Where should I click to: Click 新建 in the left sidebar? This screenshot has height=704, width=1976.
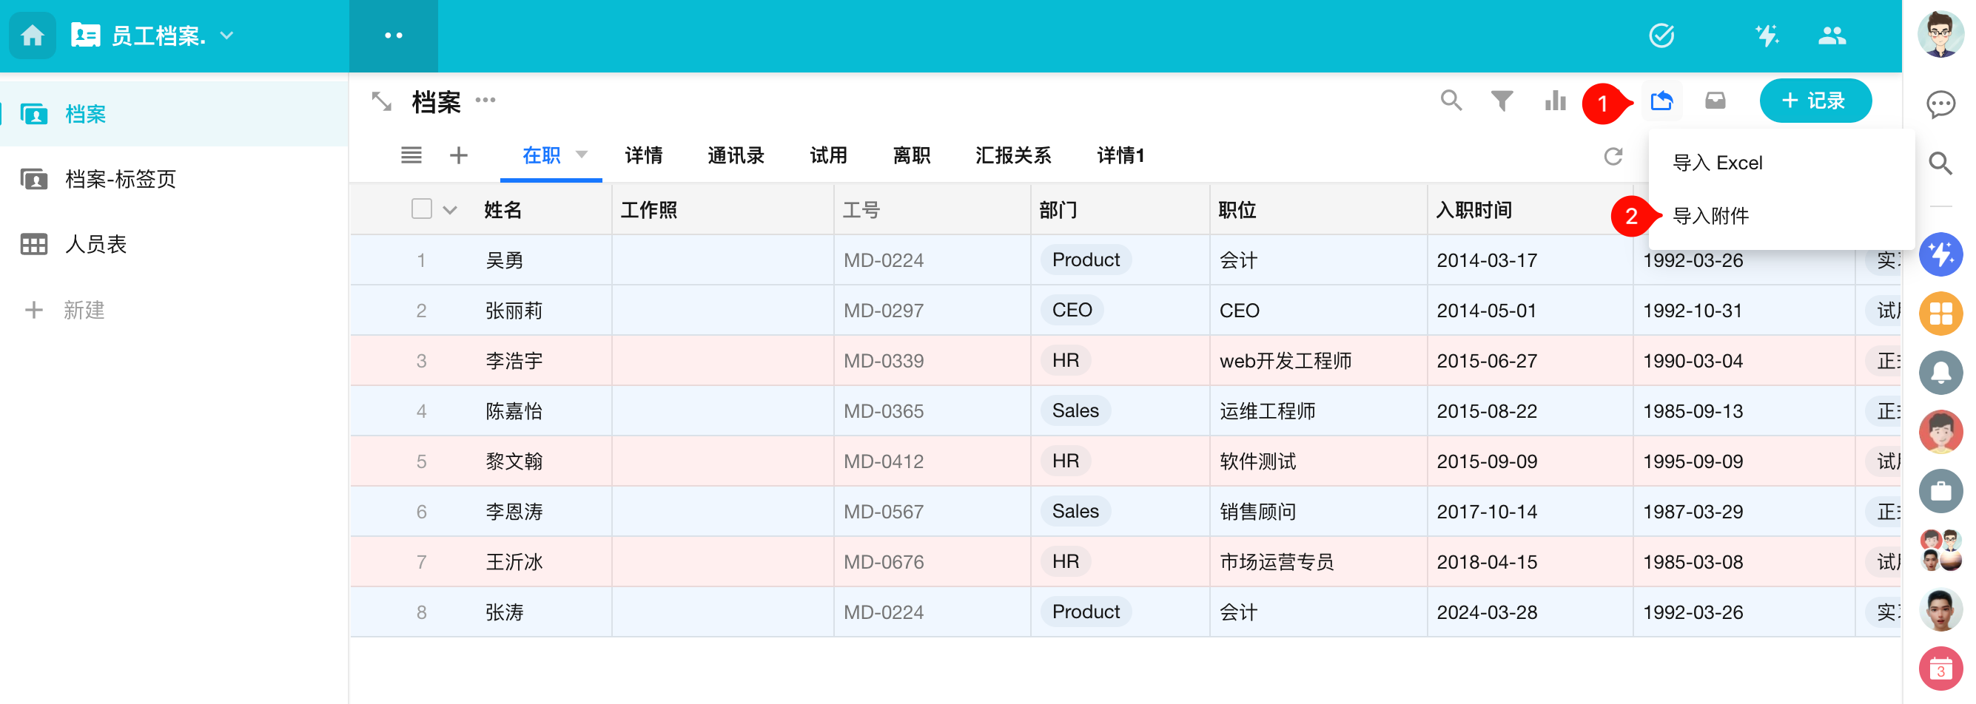tap(84, 310)
